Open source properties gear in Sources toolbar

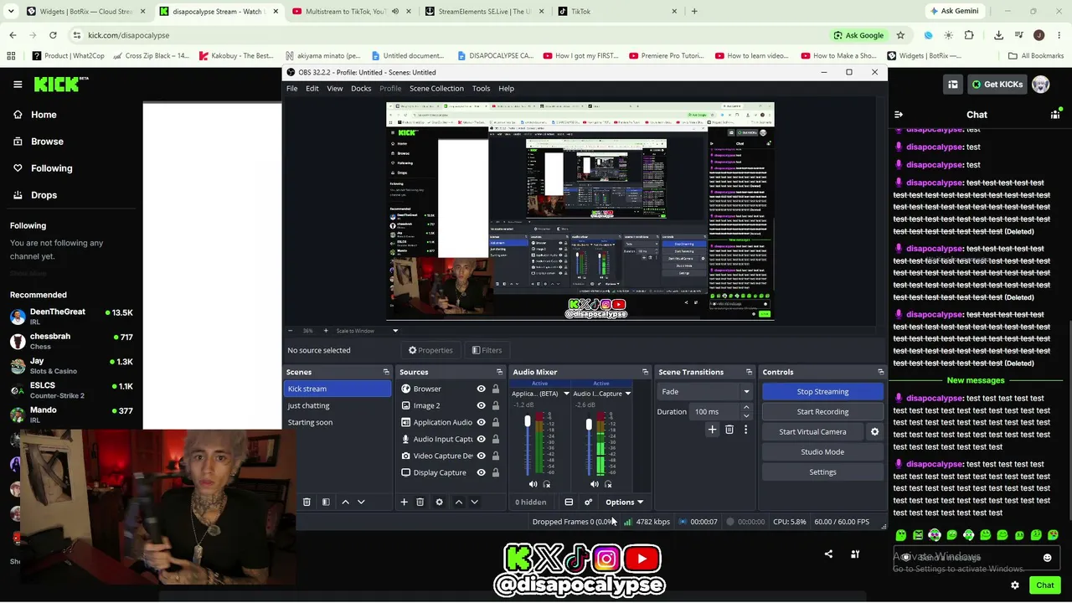point(439,502)
